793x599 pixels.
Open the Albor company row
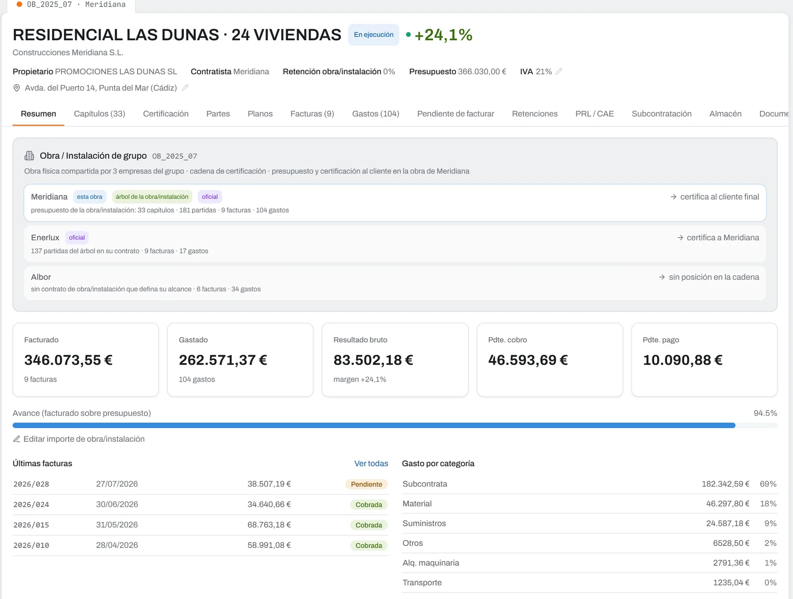(395, 283)
